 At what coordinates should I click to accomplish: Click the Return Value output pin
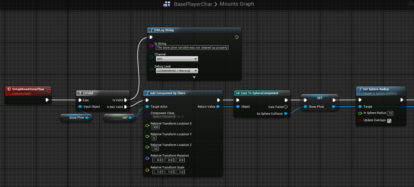pos(218,107)
